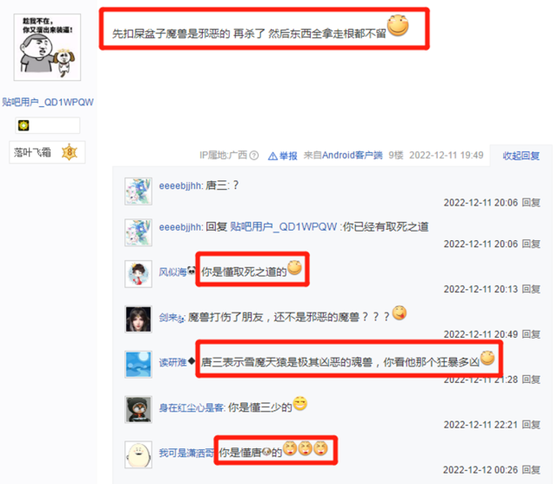Open 我可是潇洒哥 egg avatar

(138, 454)
